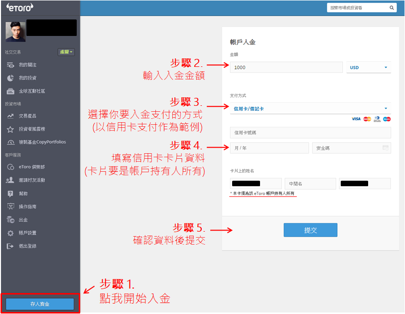Click the trade markets chart icon
Image resolution: width=405 pixels, height=314 pixels.
pyautogui.click(x=10, y=116)
